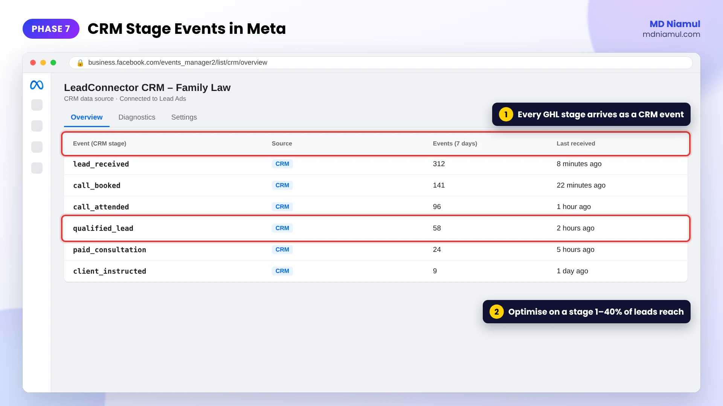Screen dimensions: 723x406
Task: Select the client_instructed event name
Action: (110, 271)
